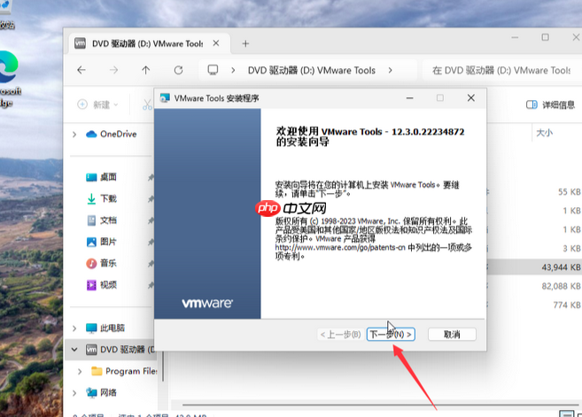This screenshot has width=582, height=417.
Task: Minimize the File Explorer window
Action: (x=515, y=37)
